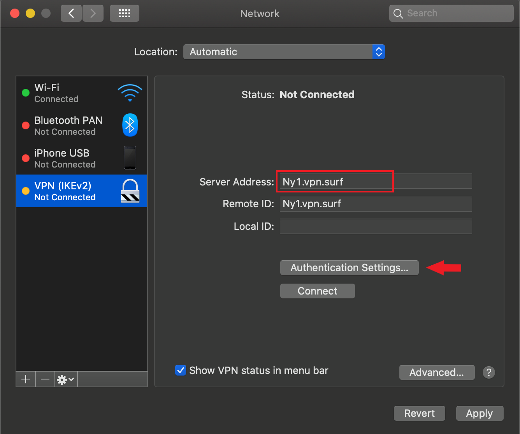The width and height of the screenshot is (520, 434).
Task: Go back with the left arrow
Action: click(71, 14)
